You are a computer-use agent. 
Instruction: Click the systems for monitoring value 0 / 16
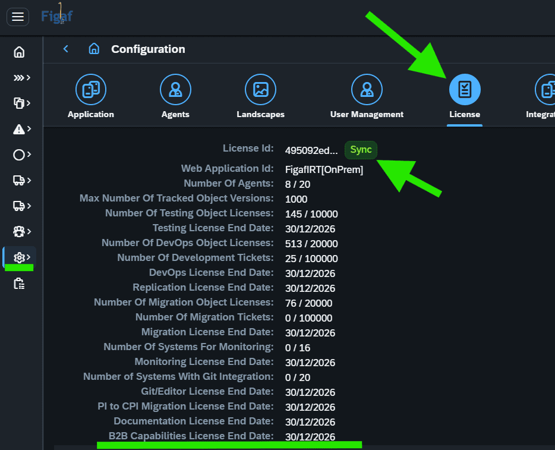point(297,348)
